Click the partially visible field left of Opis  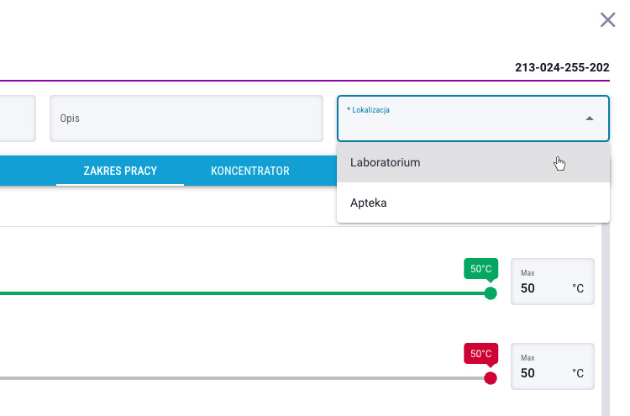point(18,118)
